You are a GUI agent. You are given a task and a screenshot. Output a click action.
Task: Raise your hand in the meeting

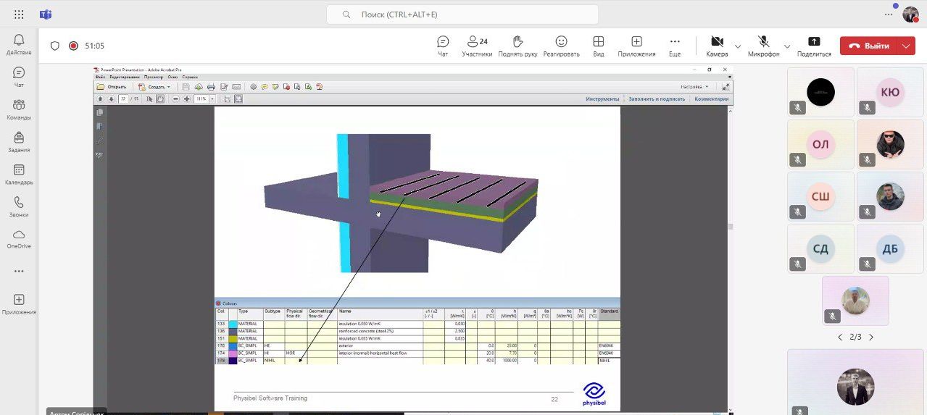pos(516,46)
